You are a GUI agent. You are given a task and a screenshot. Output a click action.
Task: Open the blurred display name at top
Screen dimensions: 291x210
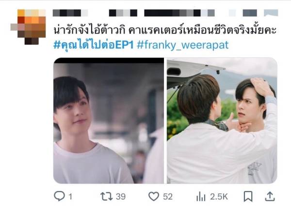point(70,13)
